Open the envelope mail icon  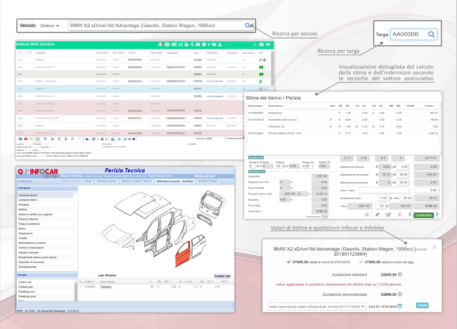(x=198, y=44)
